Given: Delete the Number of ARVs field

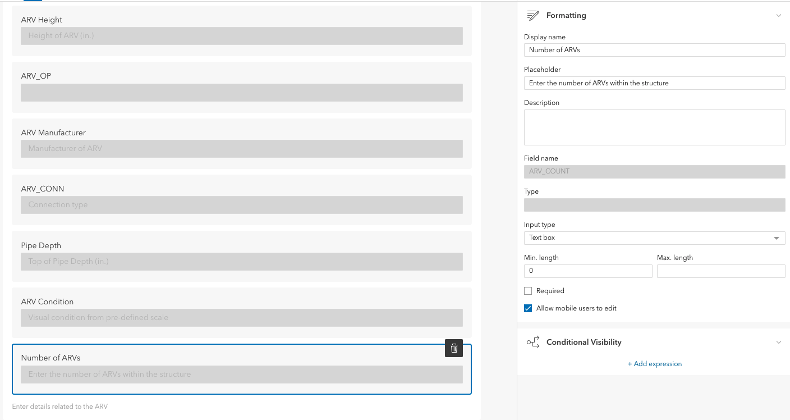Looking at the screenshot, I should tap(453, 348).
